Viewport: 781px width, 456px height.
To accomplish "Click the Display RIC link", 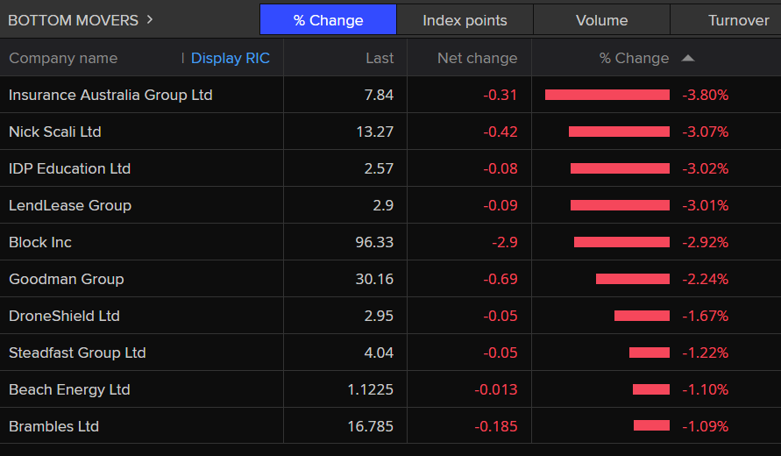I will tap(231, 58).
